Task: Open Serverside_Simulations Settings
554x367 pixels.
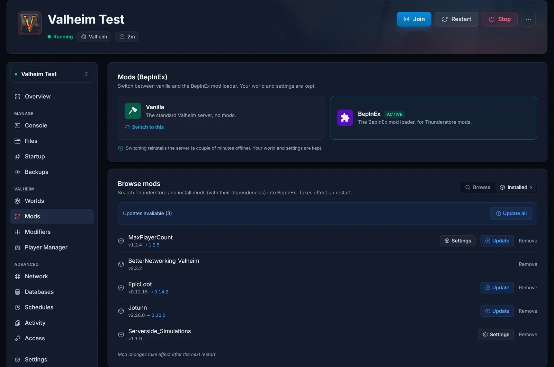Action: 496,334
